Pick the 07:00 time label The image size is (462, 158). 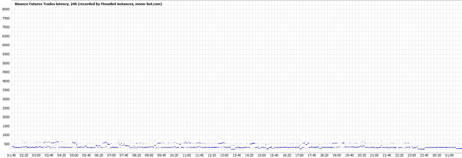pyautogui.click(x=111, y=155)
